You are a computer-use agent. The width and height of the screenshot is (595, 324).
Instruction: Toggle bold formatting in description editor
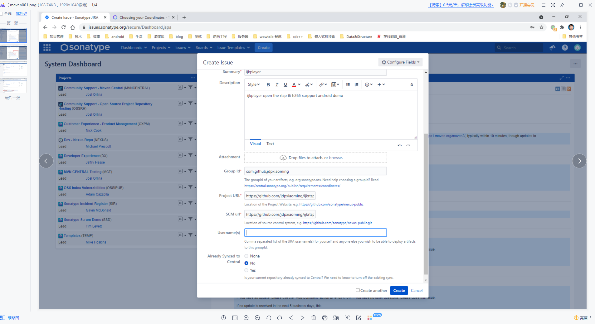268,85
